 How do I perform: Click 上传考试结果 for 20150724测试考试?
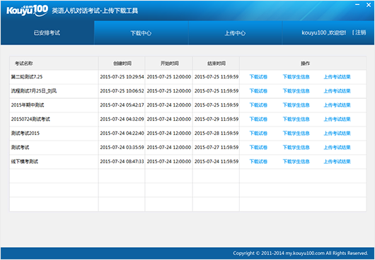click(x=337, y=119)
